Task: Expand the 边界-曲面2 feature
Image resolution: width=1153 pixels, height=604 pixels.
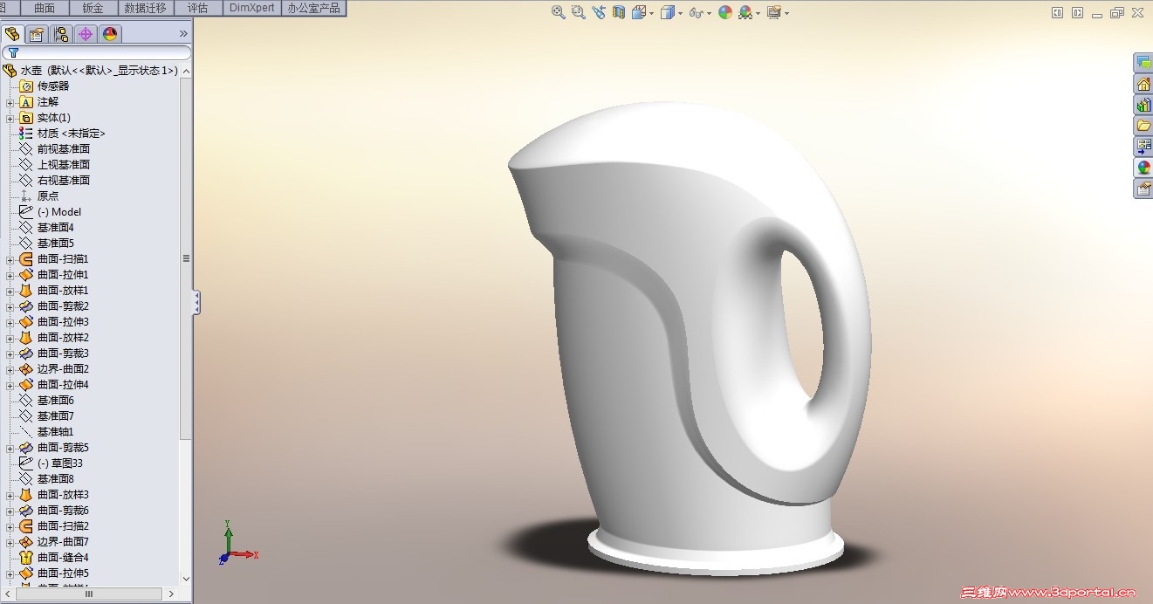Action: tap(10, 369)
